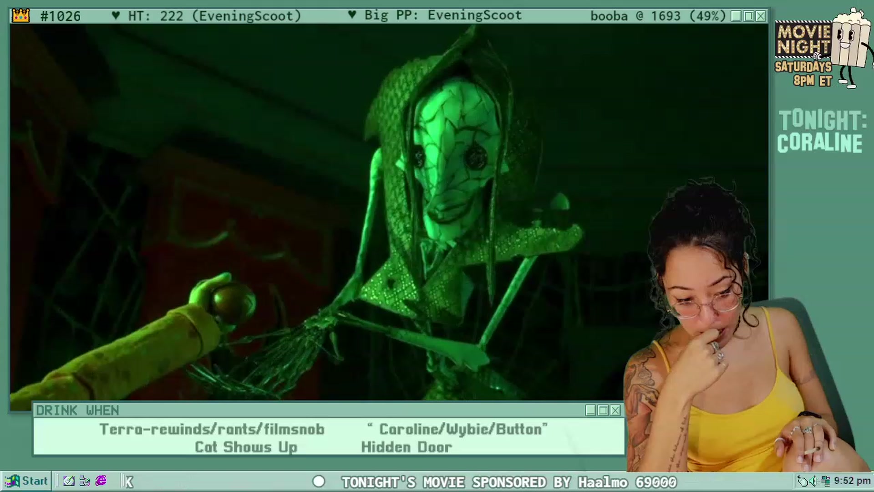This screenshot has height=492, width=874.
Task: Click the network computers tray icon
Action: click(825, 481)
